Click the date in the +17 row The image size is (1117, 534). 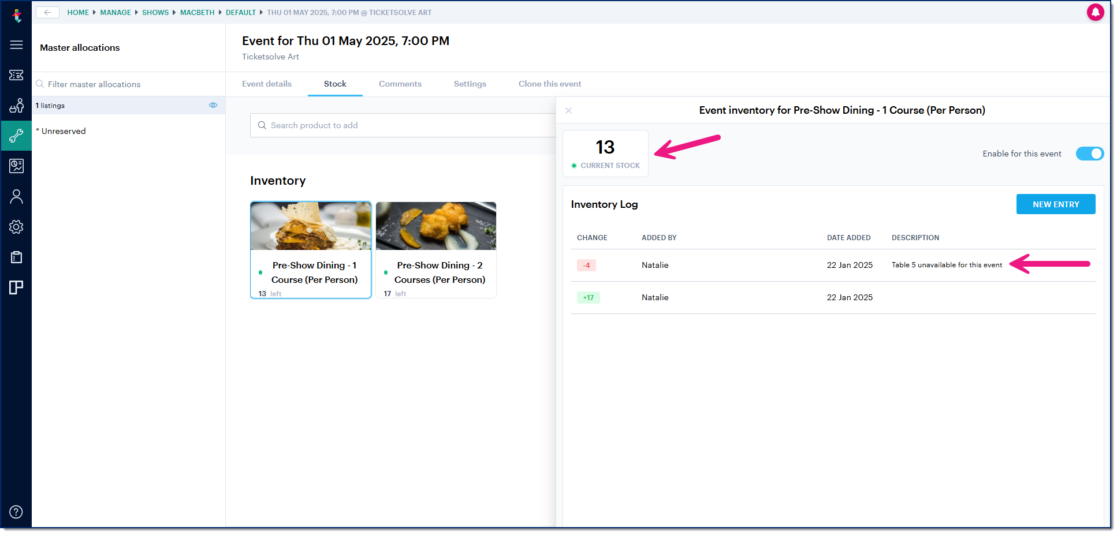click(x=850, y=297)
